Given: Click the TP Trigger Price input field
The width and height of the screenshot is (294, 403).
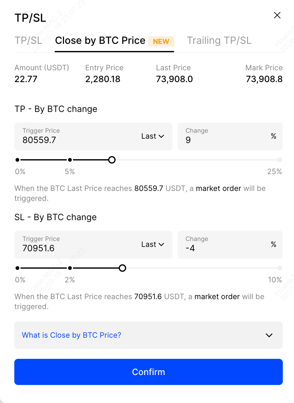Looking at the screenshot, I should pos(75,140).
